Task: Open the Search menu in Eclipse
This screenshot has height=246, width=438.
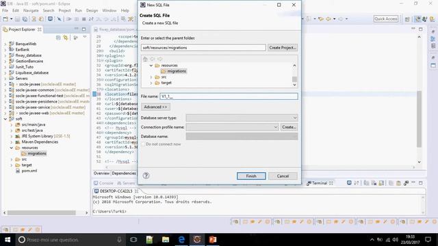Action: 49,10
